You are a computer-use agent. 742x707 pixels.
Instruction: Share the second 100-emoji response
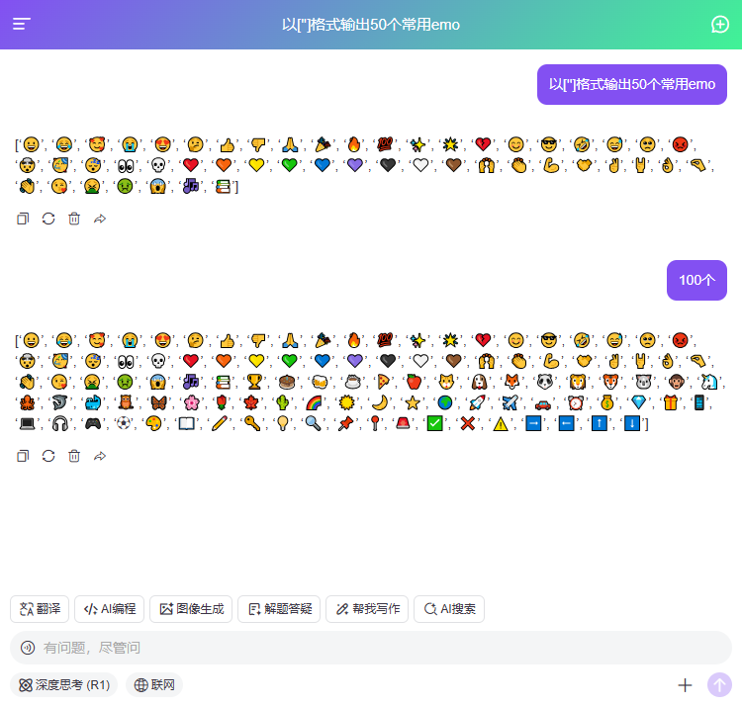(x=100, y=456)
